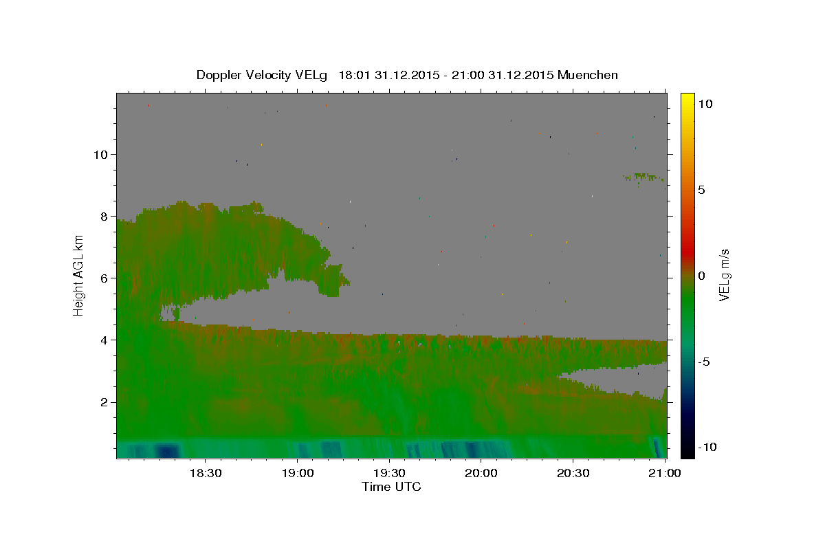This screenshot has height=550, width=825.
Task: Click the small cirrus echo near 9 km
Action: [x=643, y=177]
